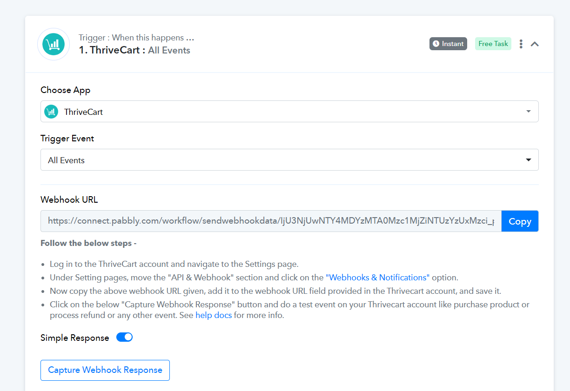Click the Trigger : When this happens heading
The height and width of the screenshot is (391, 570).
click(x=136, y=38)
